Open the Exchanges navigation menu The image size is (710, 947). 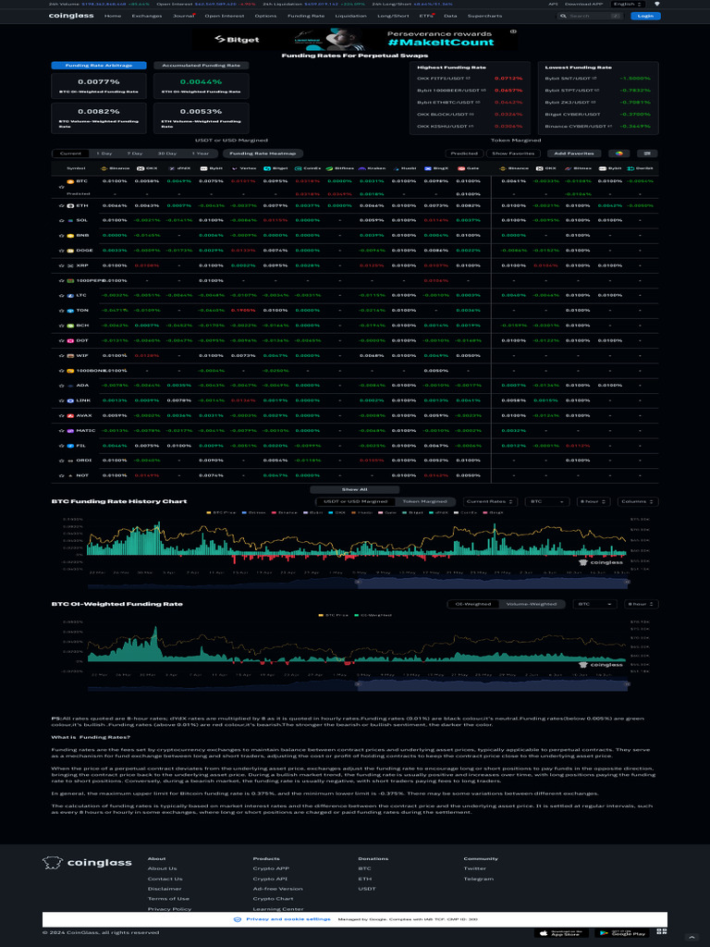click(147, 16)
